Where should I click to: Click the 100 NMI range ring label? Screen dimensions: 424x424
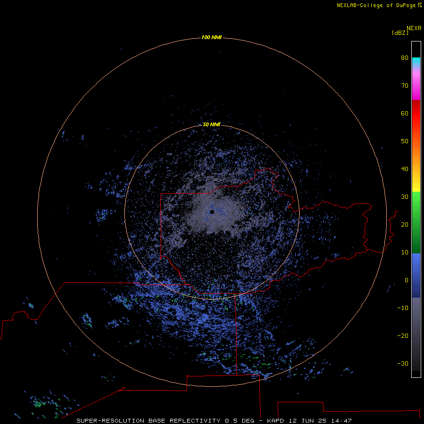(212, 37)
